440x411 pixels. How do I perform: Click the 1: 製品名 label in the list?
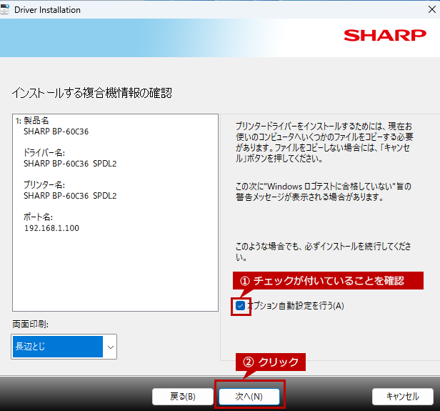[x=32, y=121]
